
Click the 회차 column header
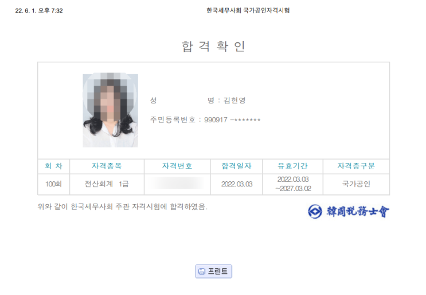[54, 166]
